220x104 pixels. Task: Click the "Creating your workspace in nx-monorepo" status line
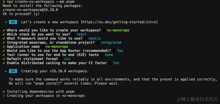[46, 96]
